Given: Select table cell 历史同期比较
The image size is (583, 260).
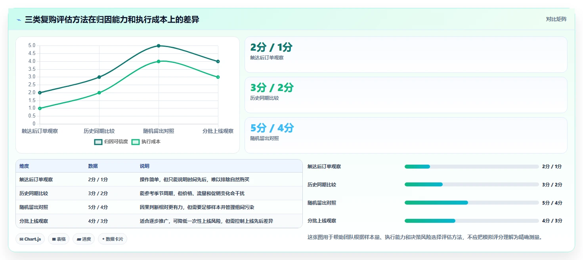Looking at the screenshot, I should pyautogui.click(x=34, y=194).
